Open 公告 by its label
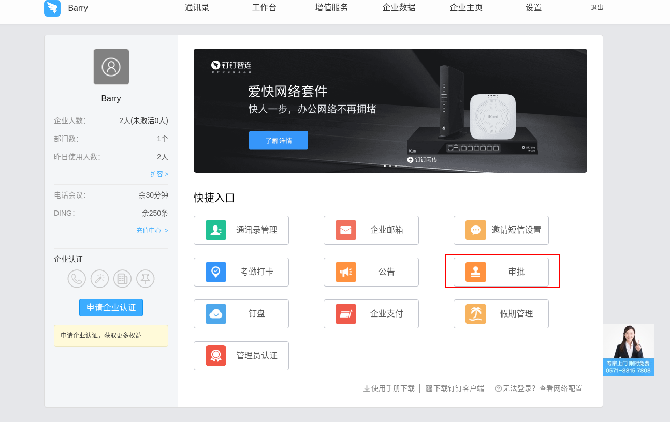The height and width of the screenshot is (422, 670). (387, 272)
